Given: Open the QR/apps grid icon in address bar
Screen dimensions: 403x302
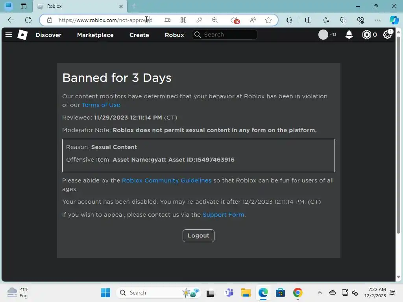Looking at the screenshot, I should click(x=183, y=20).
